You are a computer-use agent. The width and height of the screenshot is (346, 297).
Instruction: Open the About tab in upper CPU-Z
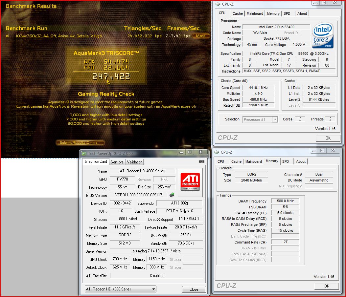tap(302, 13)
